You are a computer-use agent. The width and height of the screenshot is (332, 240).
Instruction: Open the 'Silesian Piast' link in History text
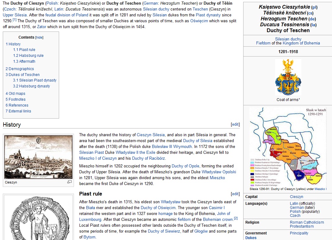tap(92, 153)
